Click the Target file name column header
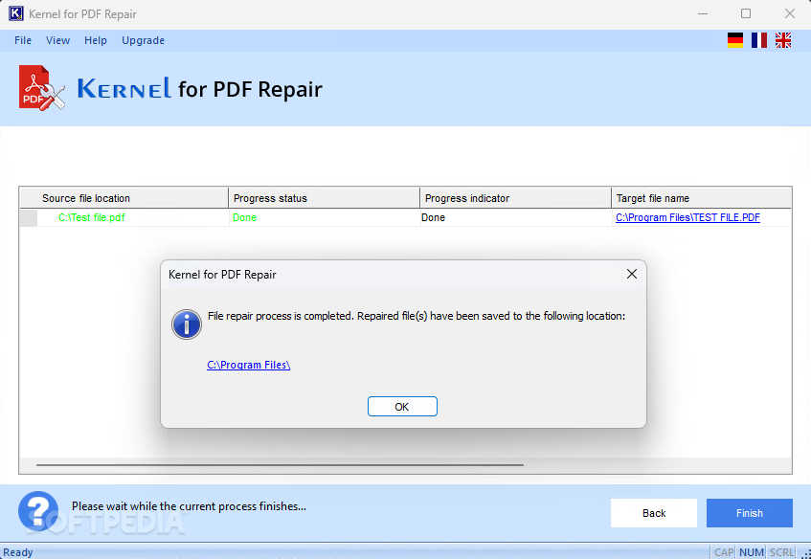811x559 pixels. pos(701,198)
